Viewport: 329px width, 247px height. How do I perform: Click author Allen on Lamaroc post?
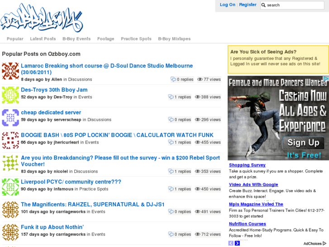57,79
